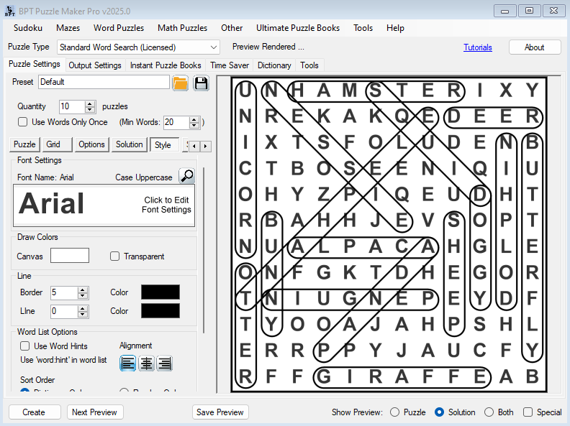Image resolution: width=570 pixels, height=426 pixels.
Task: Set word list alignment to left
Action: (128, 364)
